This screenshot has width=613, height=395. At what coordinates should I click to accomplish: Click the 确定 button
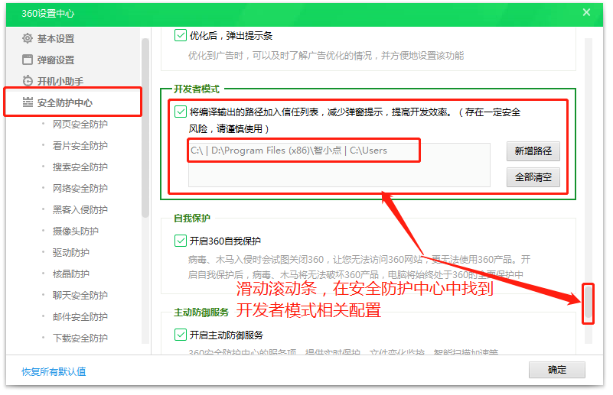click(x=557, y=370)
